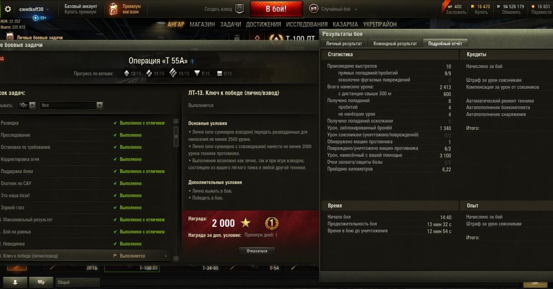The height and width of the screenshot is (289, 553).
Task: Click info icon beside Операция «Т 55А»
Action: coord(192,61)
